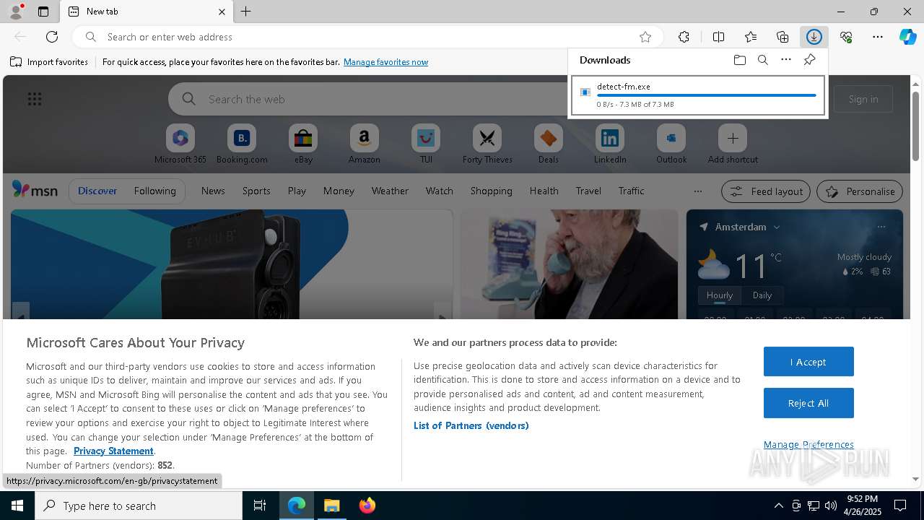
Task: Search downloads with magnifier icon
Action: click(x=762, y=60)
